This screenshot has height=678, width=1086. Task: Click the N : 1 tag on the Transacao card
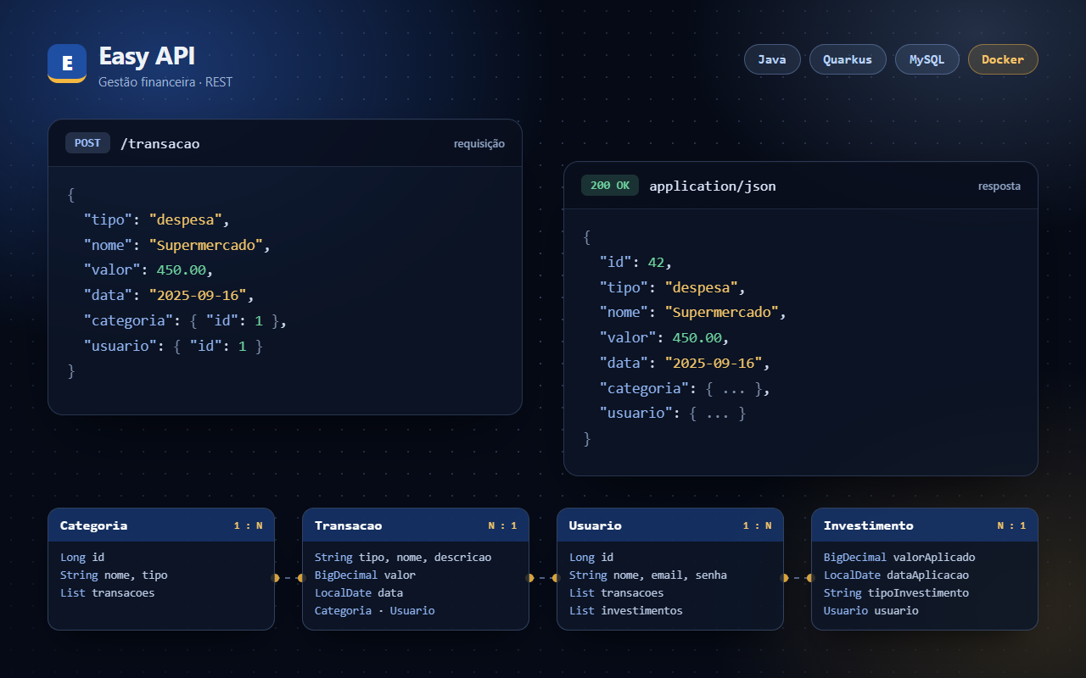[x=503, y=526]
